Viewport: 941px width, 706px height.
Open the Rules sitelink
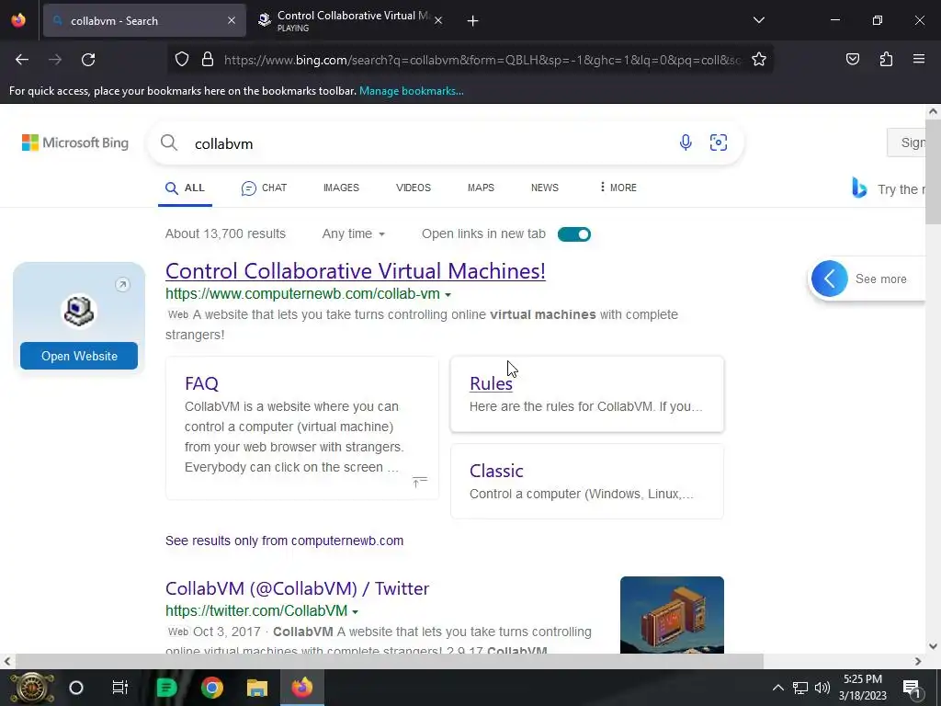[491, 383]
